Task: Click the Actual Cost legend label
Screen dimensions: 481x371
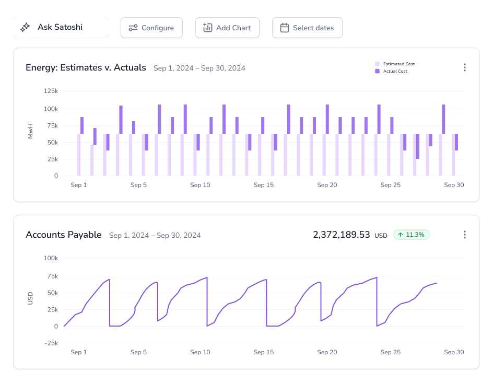Action: click(x=395, y=71)
